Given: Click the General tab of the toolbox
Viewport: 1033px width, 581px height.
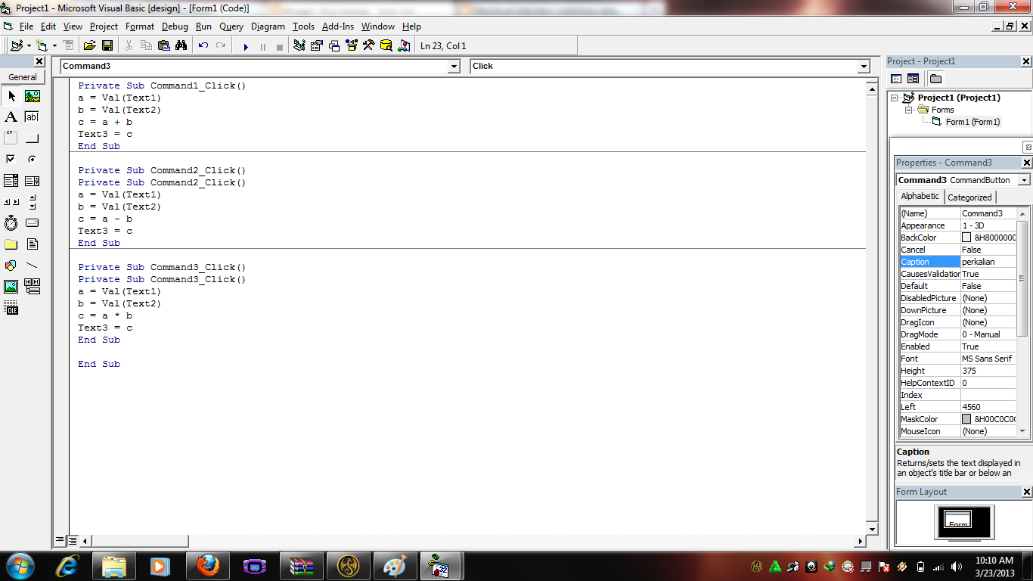Looking at the screenshot, I should pos(23,77).
